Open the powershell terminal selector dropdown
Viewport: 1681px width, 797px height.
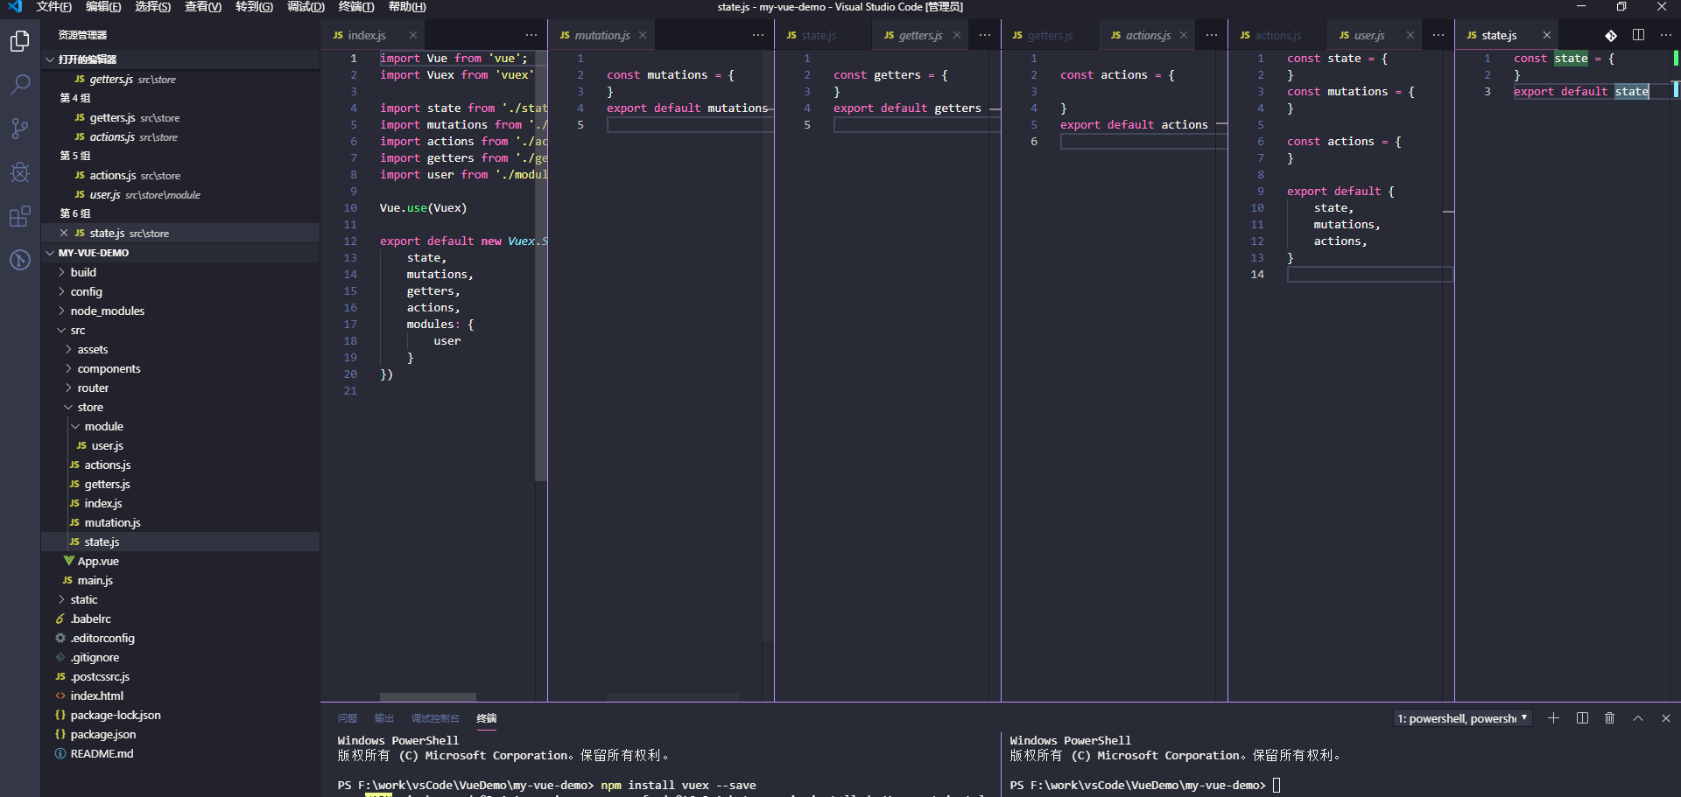[x=1462, y=718]
